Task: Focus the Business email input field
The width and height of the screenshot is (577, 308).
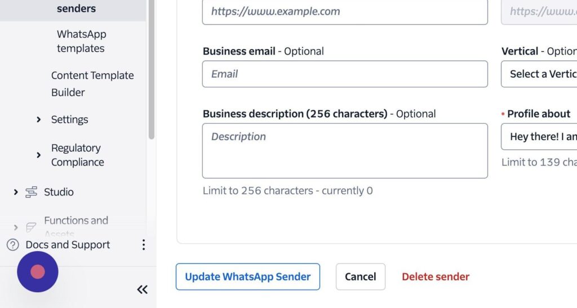Action: point(345,74)
